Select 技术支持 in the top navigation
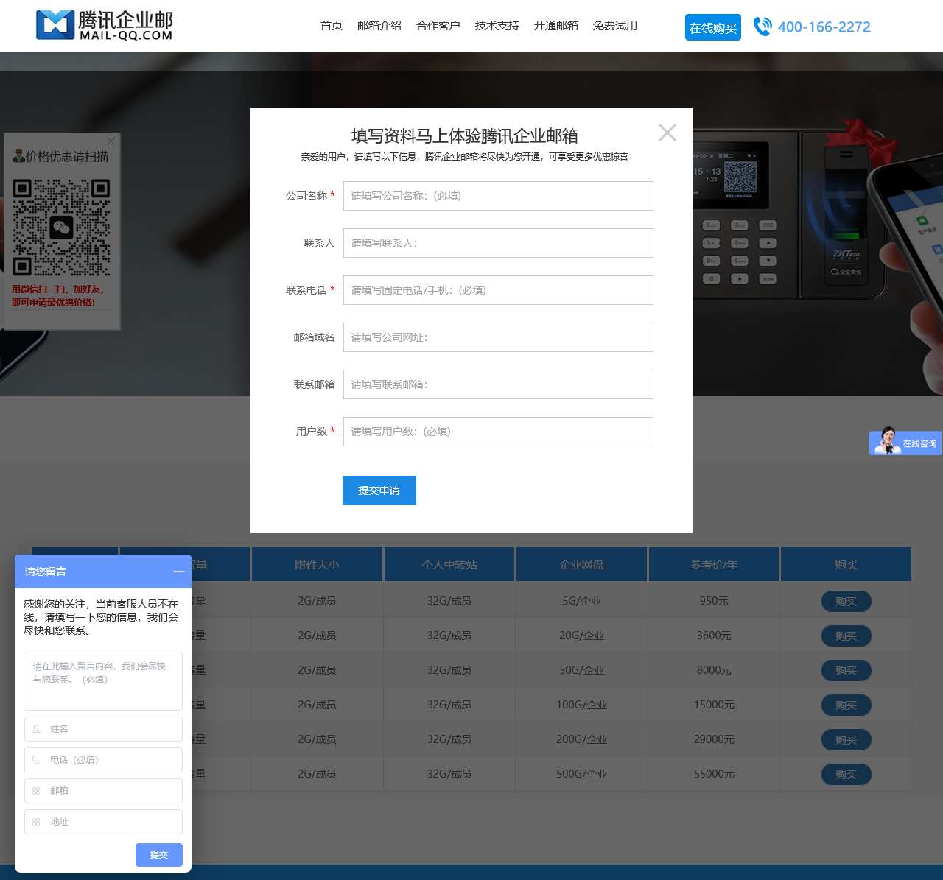 pyautogui.click(x=497, y=26)
